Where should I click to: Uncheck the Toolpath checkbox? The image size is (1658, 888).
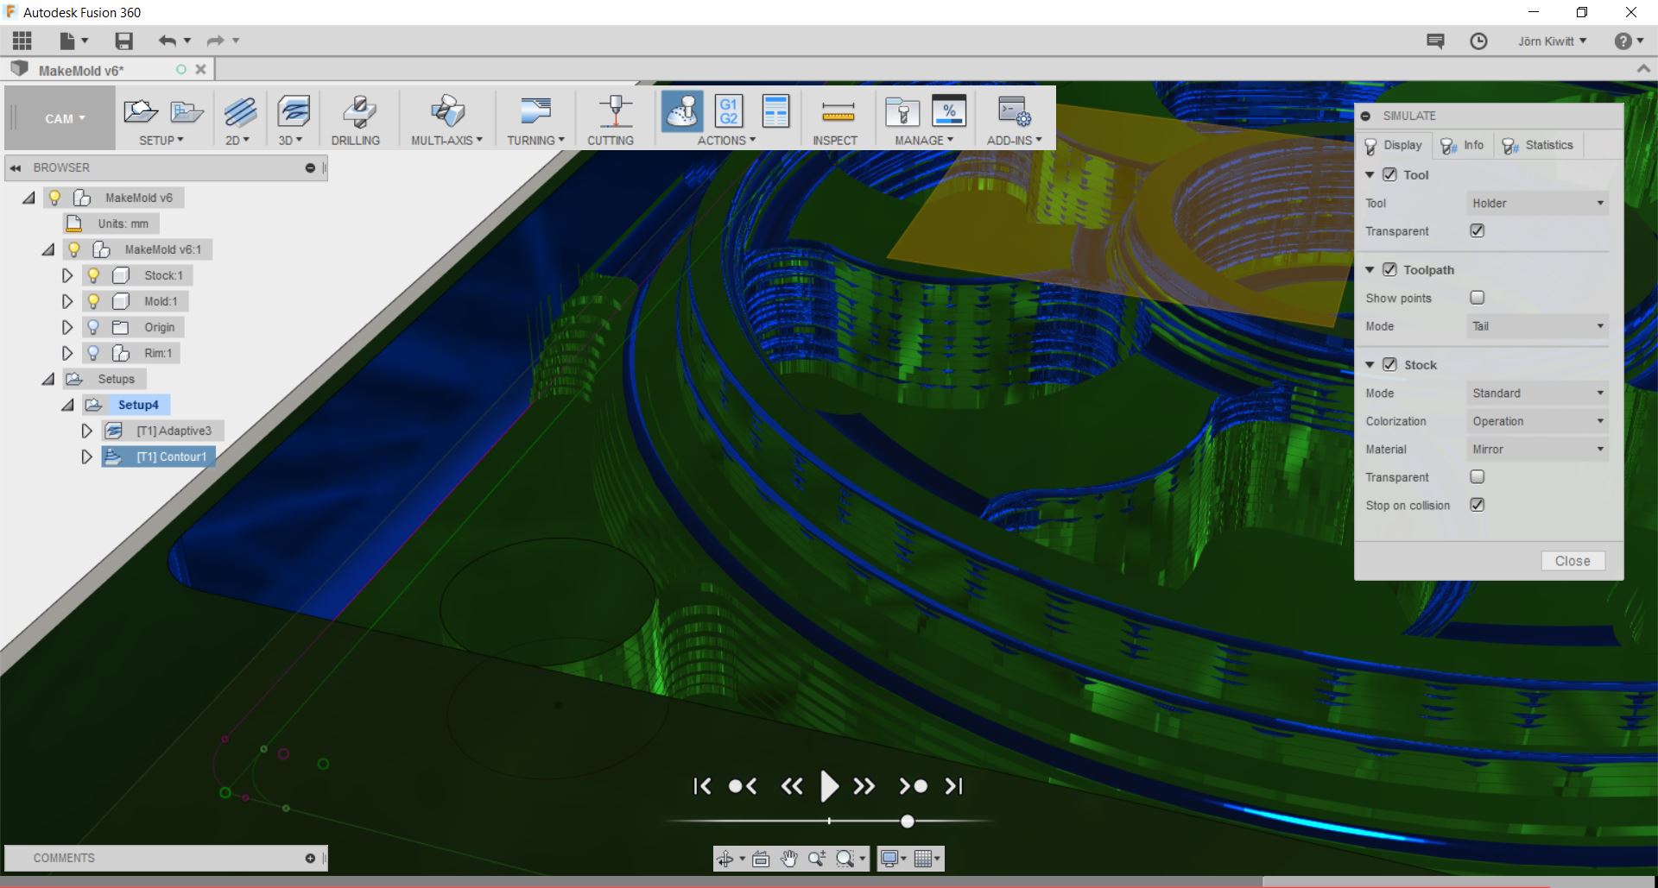coord(1389,269)
